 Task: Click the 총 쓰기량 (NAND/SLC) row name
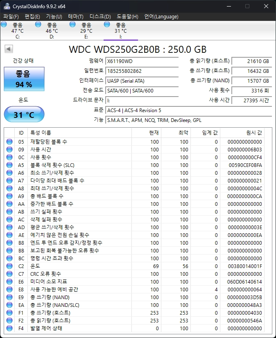[x=55, y=305]
